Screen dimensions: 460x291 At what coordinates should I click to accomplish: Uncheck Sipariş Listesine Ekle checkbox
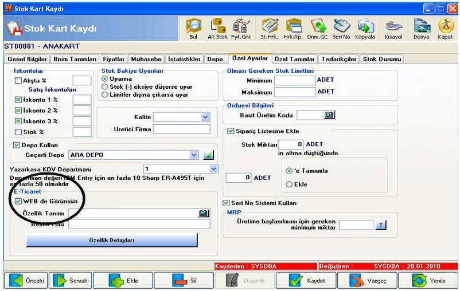(x=231, y=131)
